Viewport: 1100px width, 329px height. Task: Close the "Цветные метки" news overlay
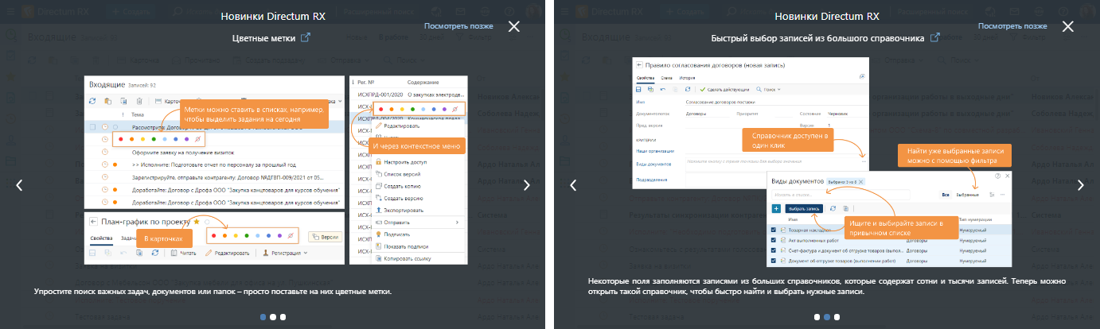click(x=513, y=26)
